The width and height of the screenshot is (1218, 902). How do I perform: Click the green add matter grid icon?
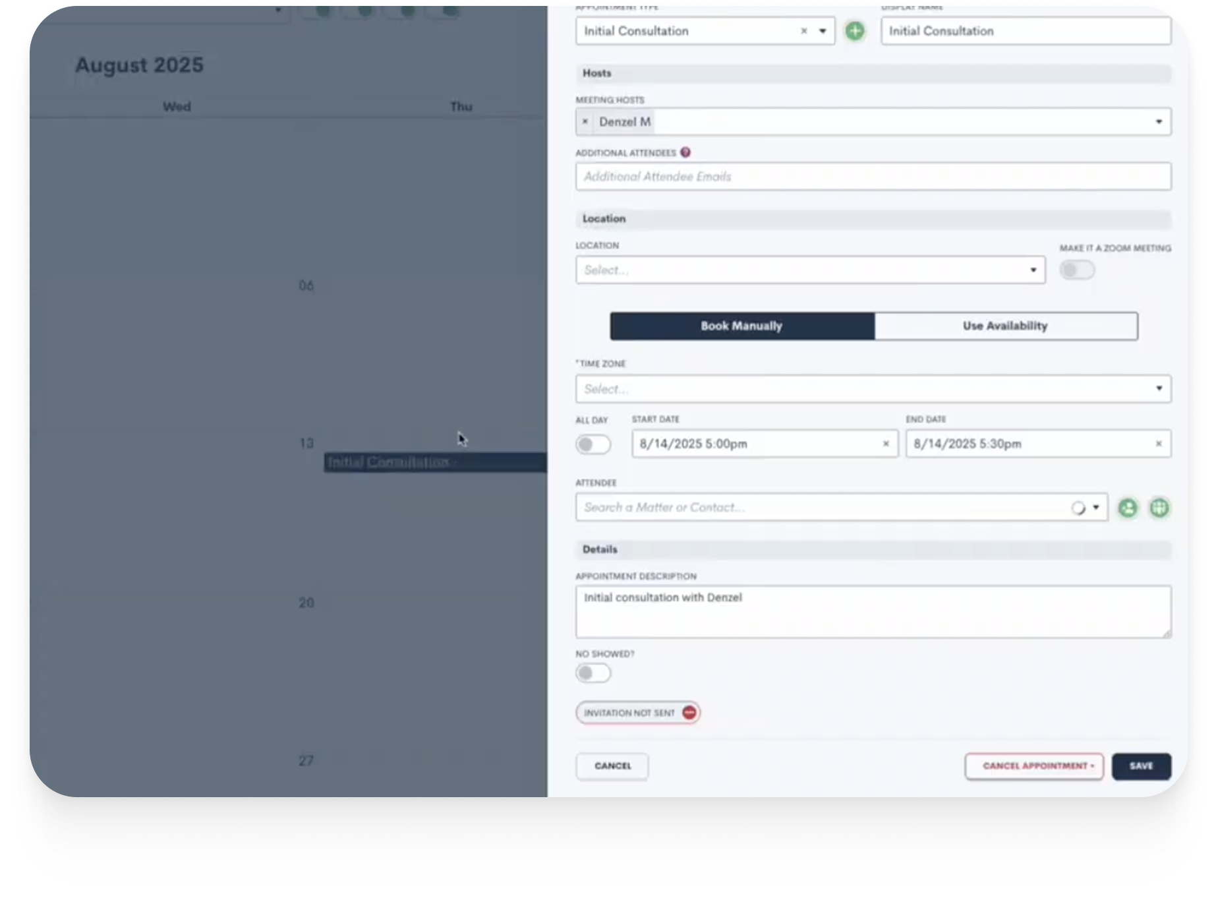1159,508
